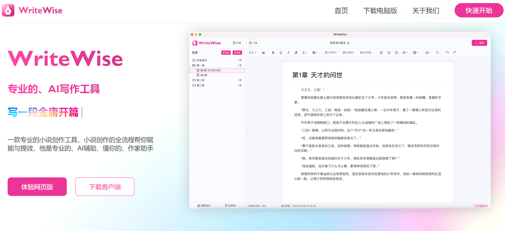This screenshot has width=505, height=231.
Task: Click the clear-format eraser icon
Action: point(296,52)
